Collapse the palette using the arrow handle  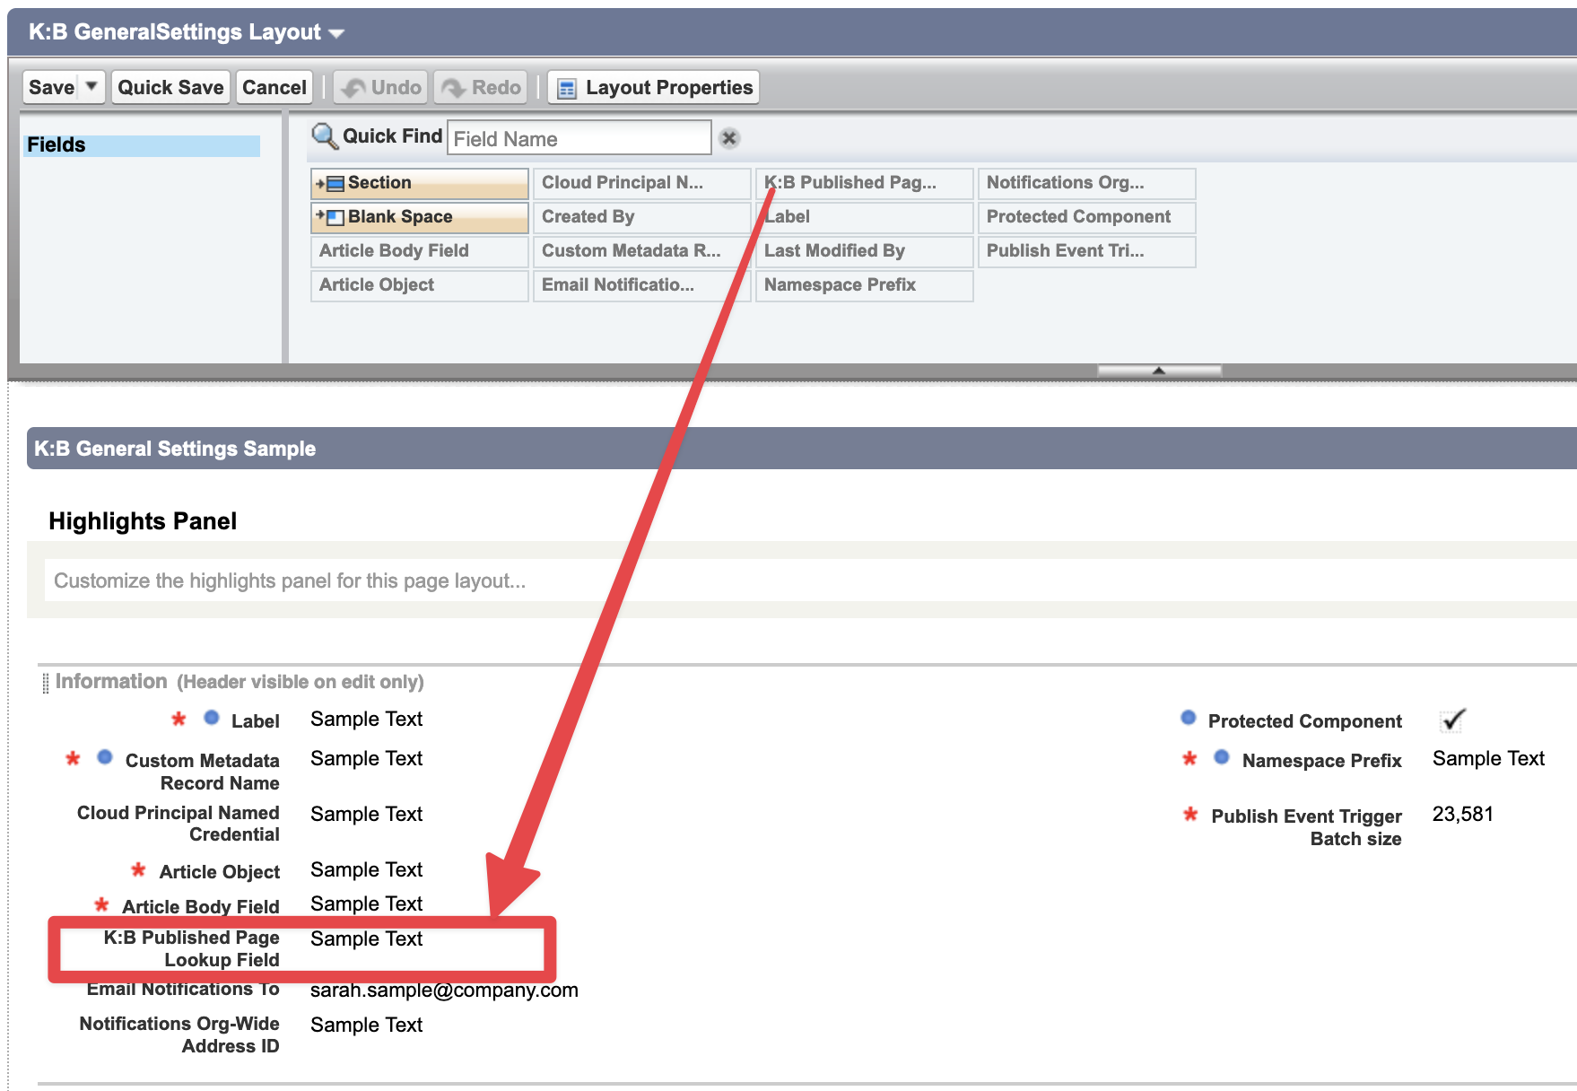coord(1158,370)
